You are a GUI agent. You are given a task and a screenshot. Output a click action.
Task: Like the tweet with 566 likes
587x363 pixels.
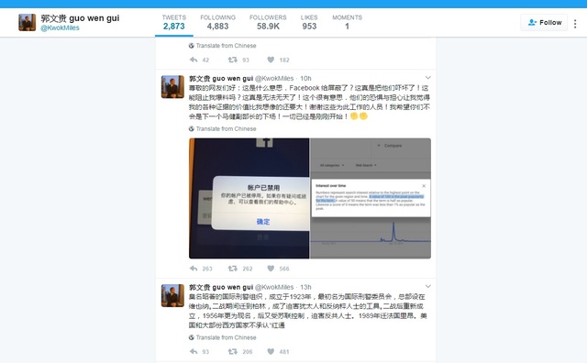click(271, 269)
